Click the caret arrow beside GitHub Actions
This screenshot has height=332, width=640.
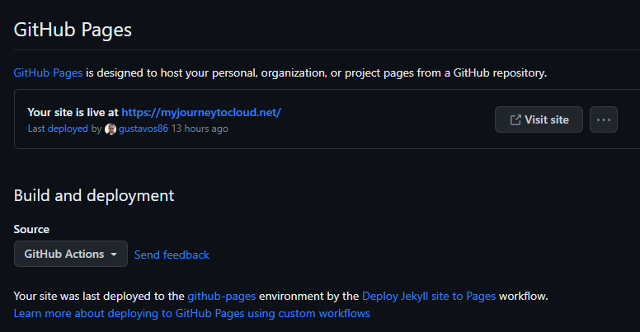[x=113, y=255]
